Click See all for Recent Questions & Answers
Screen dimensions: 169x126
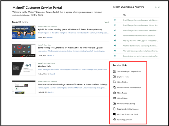tap(157, 7)
